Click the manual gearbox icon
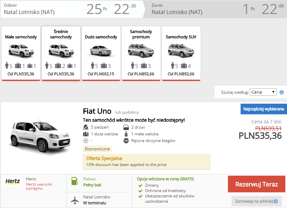The image size is (287, 208). click(126, 141)
